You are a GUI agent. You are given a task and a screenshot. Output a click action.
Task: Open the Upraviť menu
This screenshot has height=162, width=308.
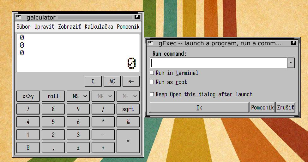click(45, 27)
